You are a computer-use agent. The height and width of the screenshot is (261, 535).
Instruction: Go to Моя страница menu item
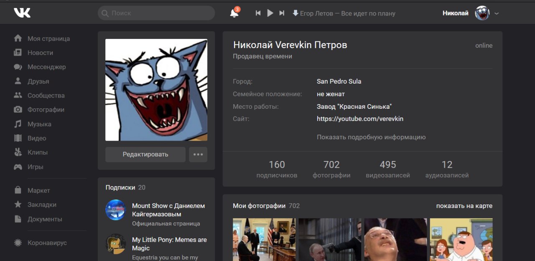48,38
